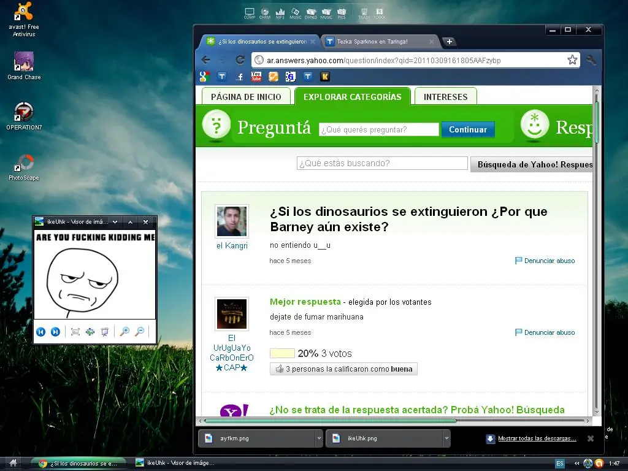
Task: Bookmark this page with the star icon
Action: pyautogui.click(x=572, y=60)
